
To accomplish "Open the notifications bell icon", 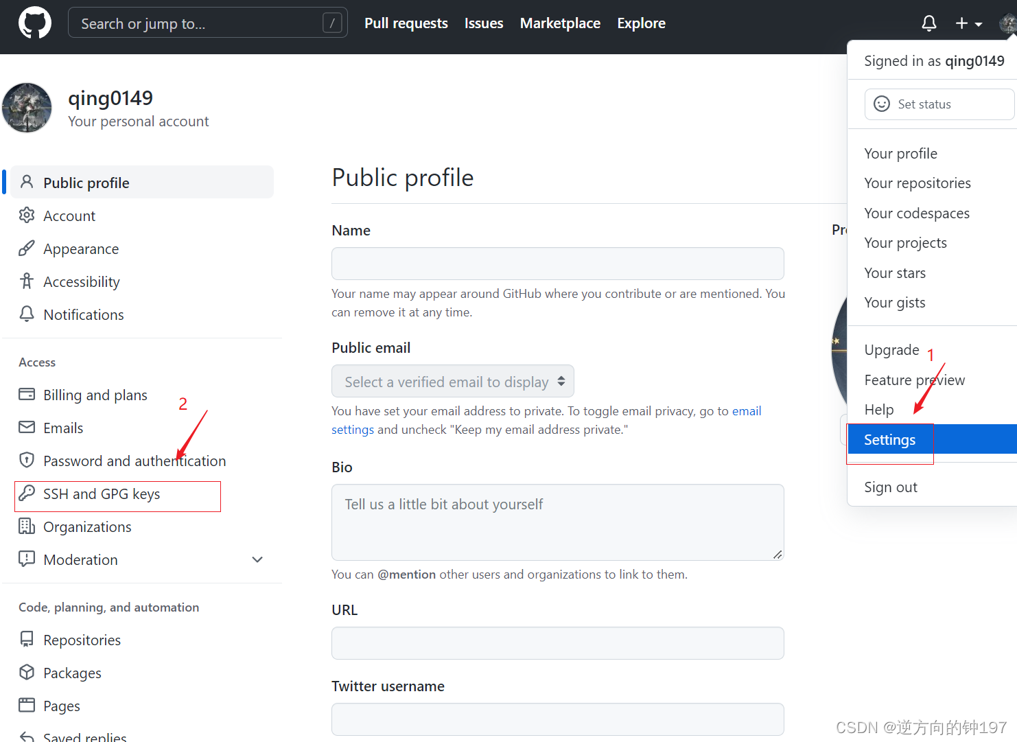I will coord(929,23).
